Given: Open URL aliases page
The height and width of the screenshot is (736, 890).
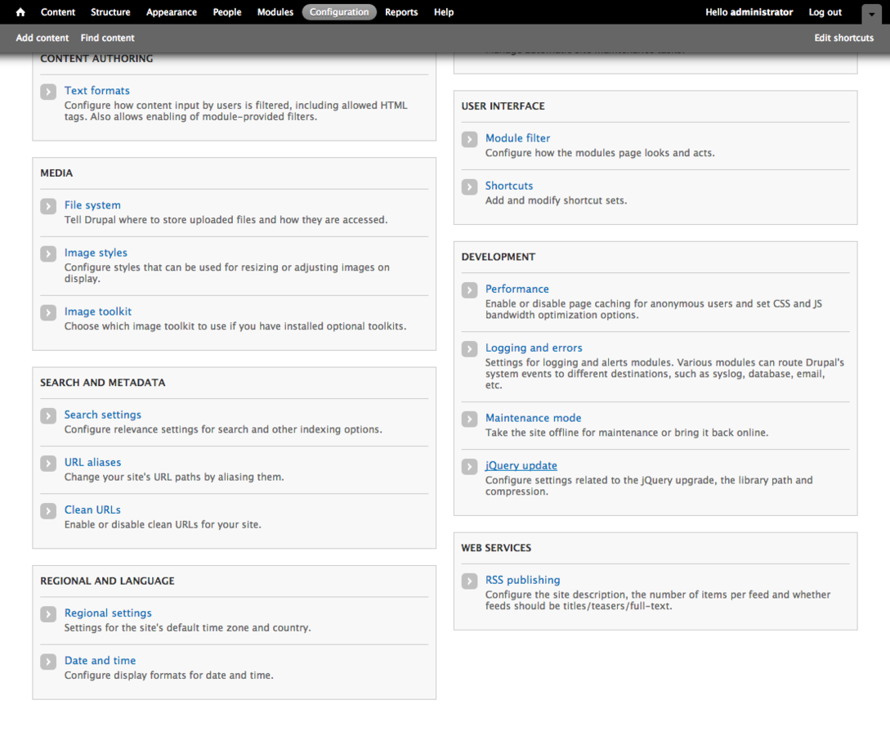Looking at the screenshot, I should [92, 462].
